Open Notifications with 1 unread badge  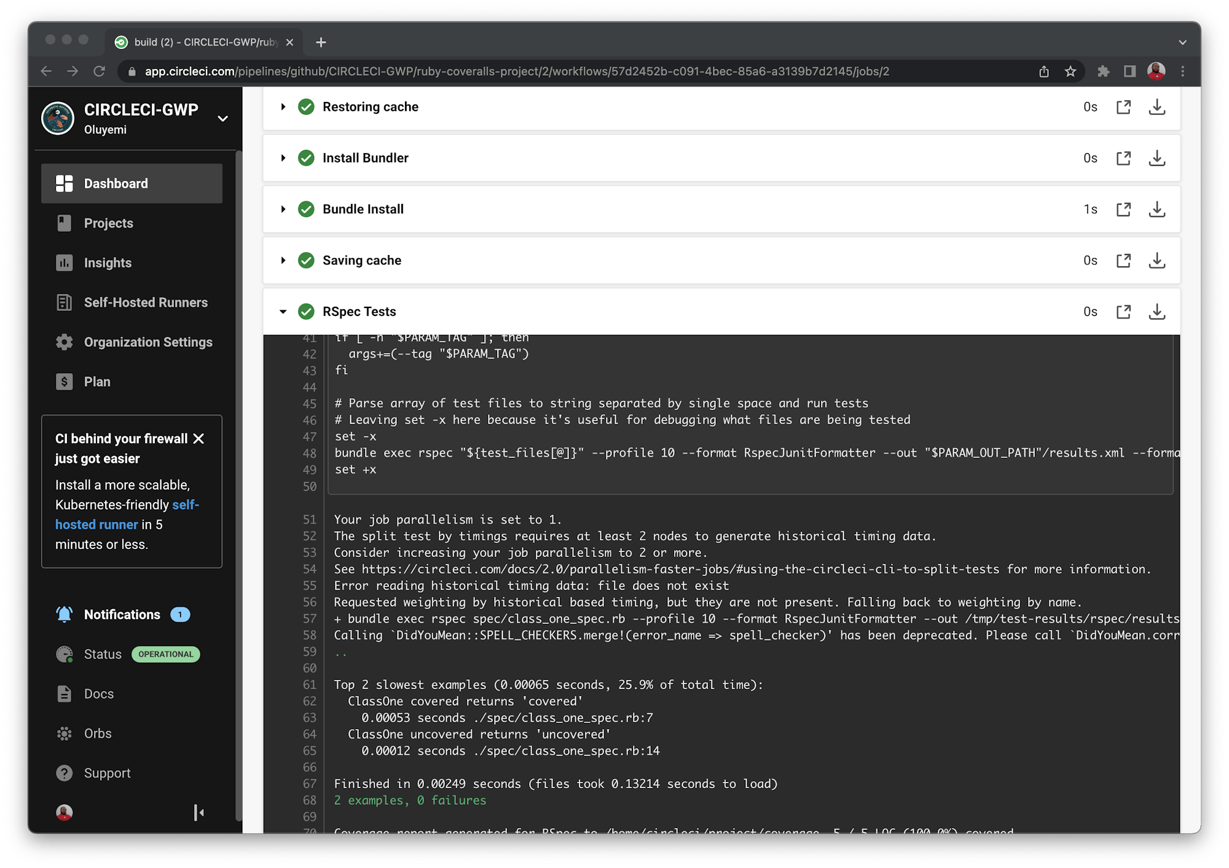(122, 615)
